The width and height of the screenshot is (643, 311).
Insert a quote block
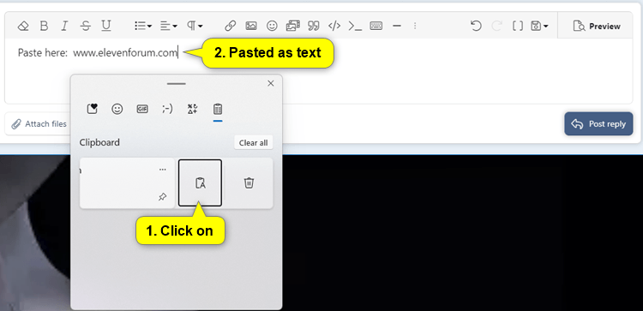(x=314, y=27)
